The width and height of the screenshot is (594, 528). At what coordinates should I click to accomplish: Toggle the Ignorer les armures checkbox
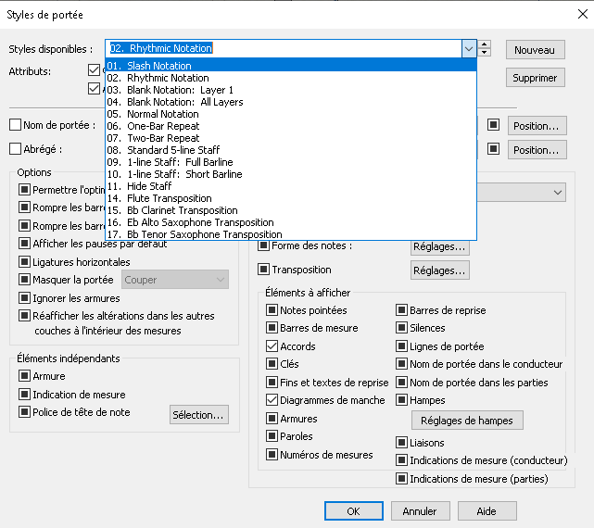point(25,297)
